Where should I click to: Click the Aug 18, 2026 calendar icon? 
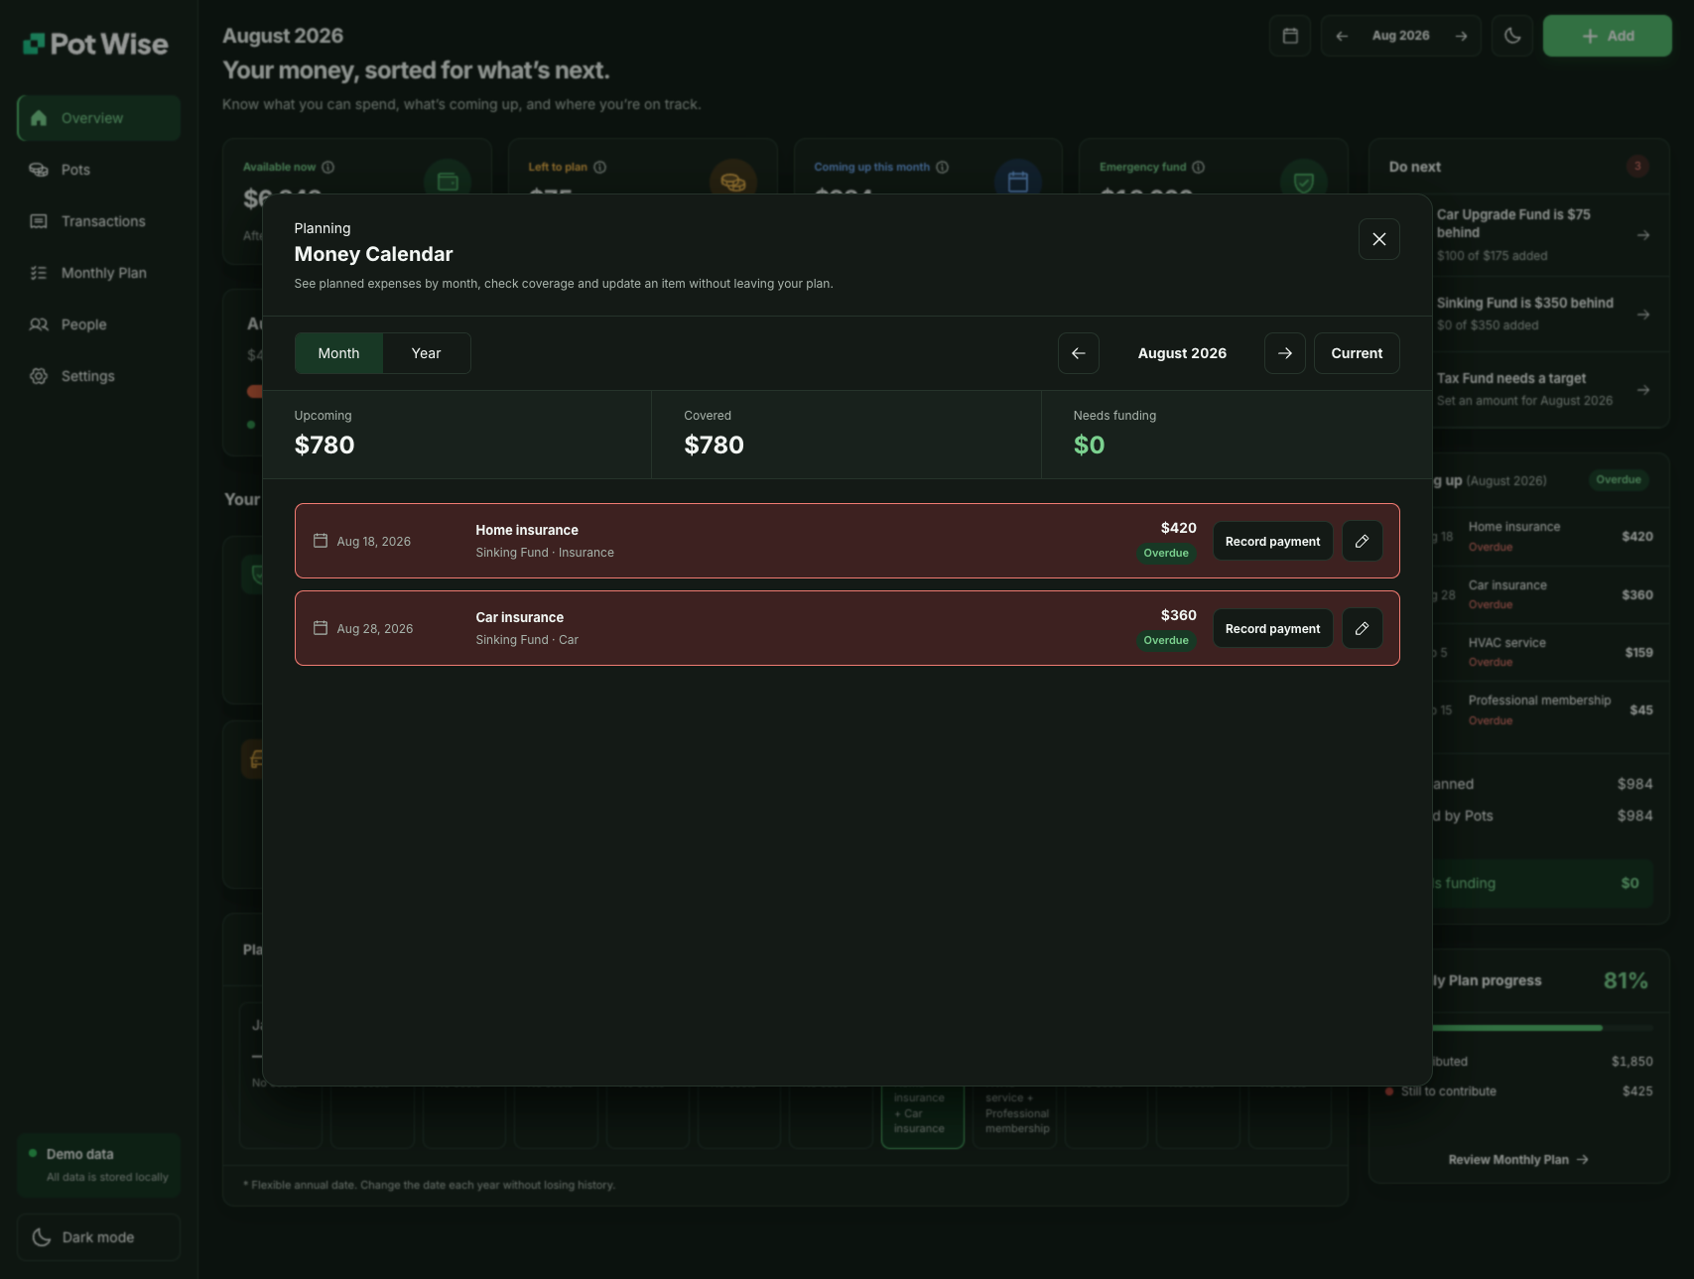pos(321,541)
